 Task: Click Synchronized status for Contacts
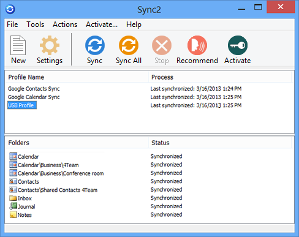click(166, 181)
